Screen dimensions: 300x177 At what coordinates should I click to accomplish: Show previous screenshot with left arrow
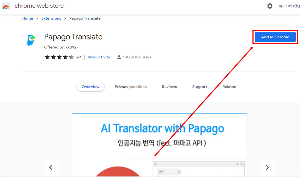tap(51, 168)
